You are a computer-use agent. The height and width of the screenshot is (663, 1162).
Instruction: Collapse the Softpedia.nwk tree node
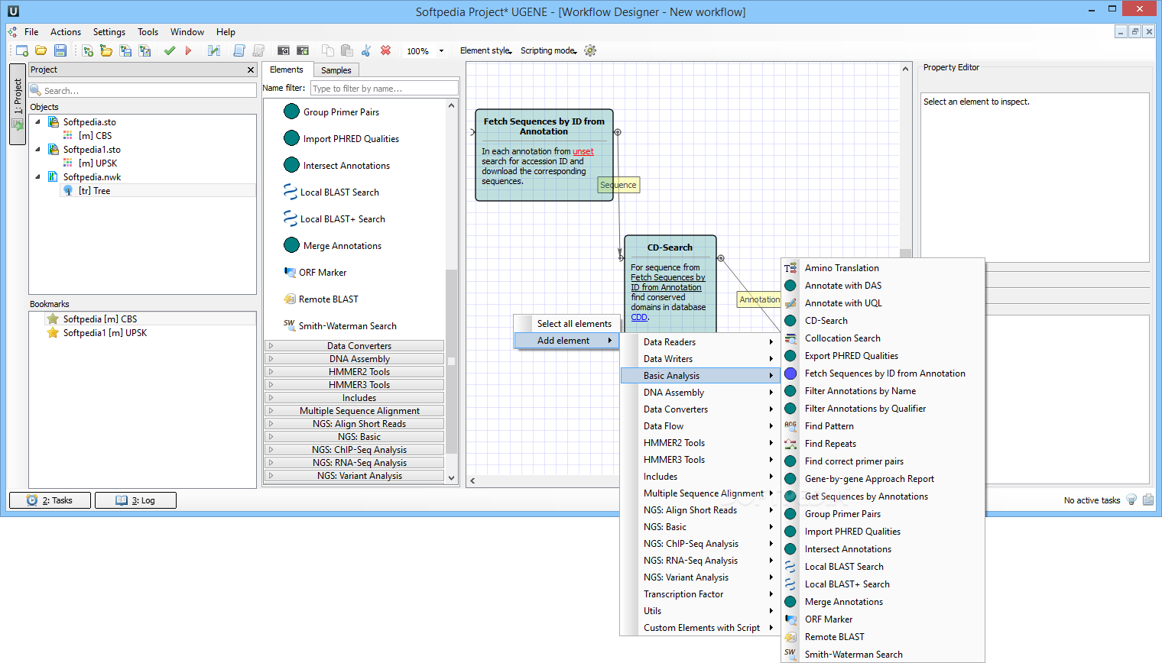pyautogui.click(x=38, y=176)
